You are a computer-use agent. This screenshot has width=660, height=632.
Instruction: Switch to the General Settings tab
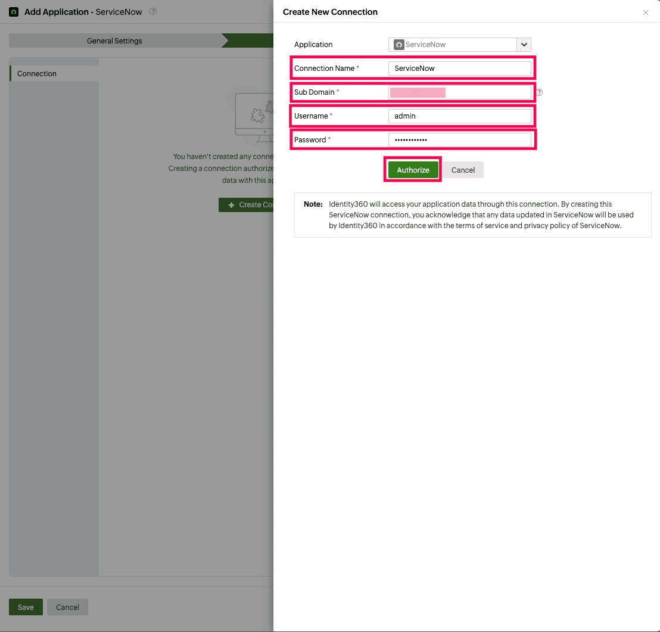coord(114,41)
